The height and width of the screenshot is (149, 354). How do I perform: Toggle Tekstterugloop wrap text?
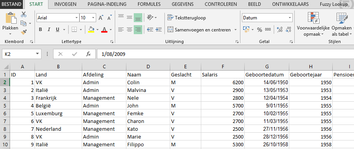pyautogui.click(x=186, y=17)
